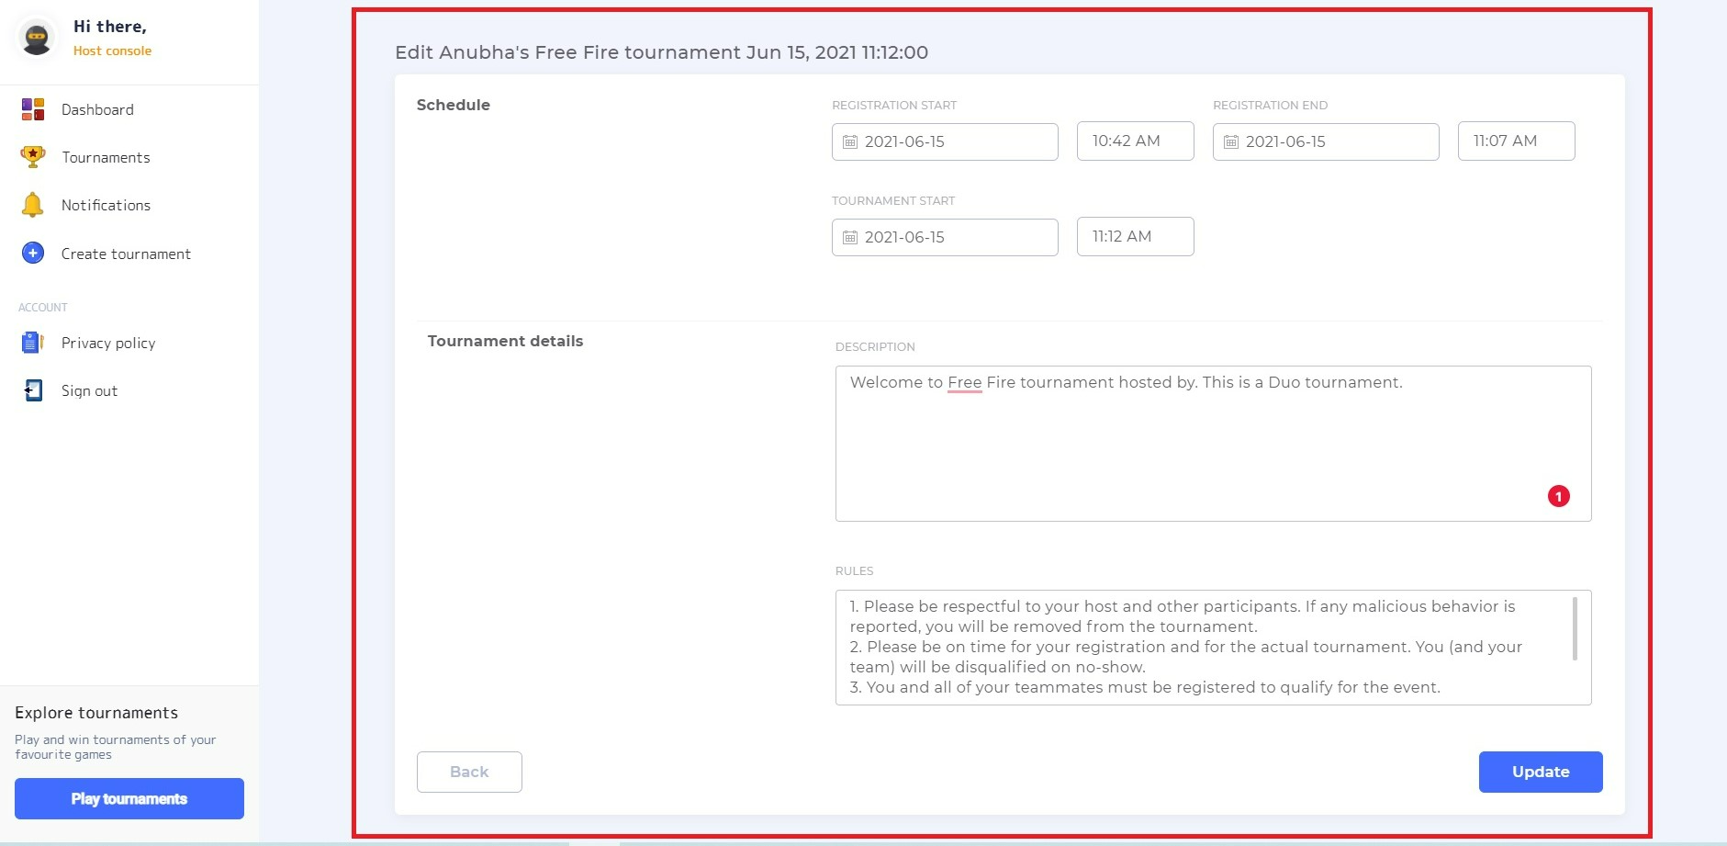This screenshot has height=846, width=1727.
Task: Click the Back button
Action: (469, 772)
